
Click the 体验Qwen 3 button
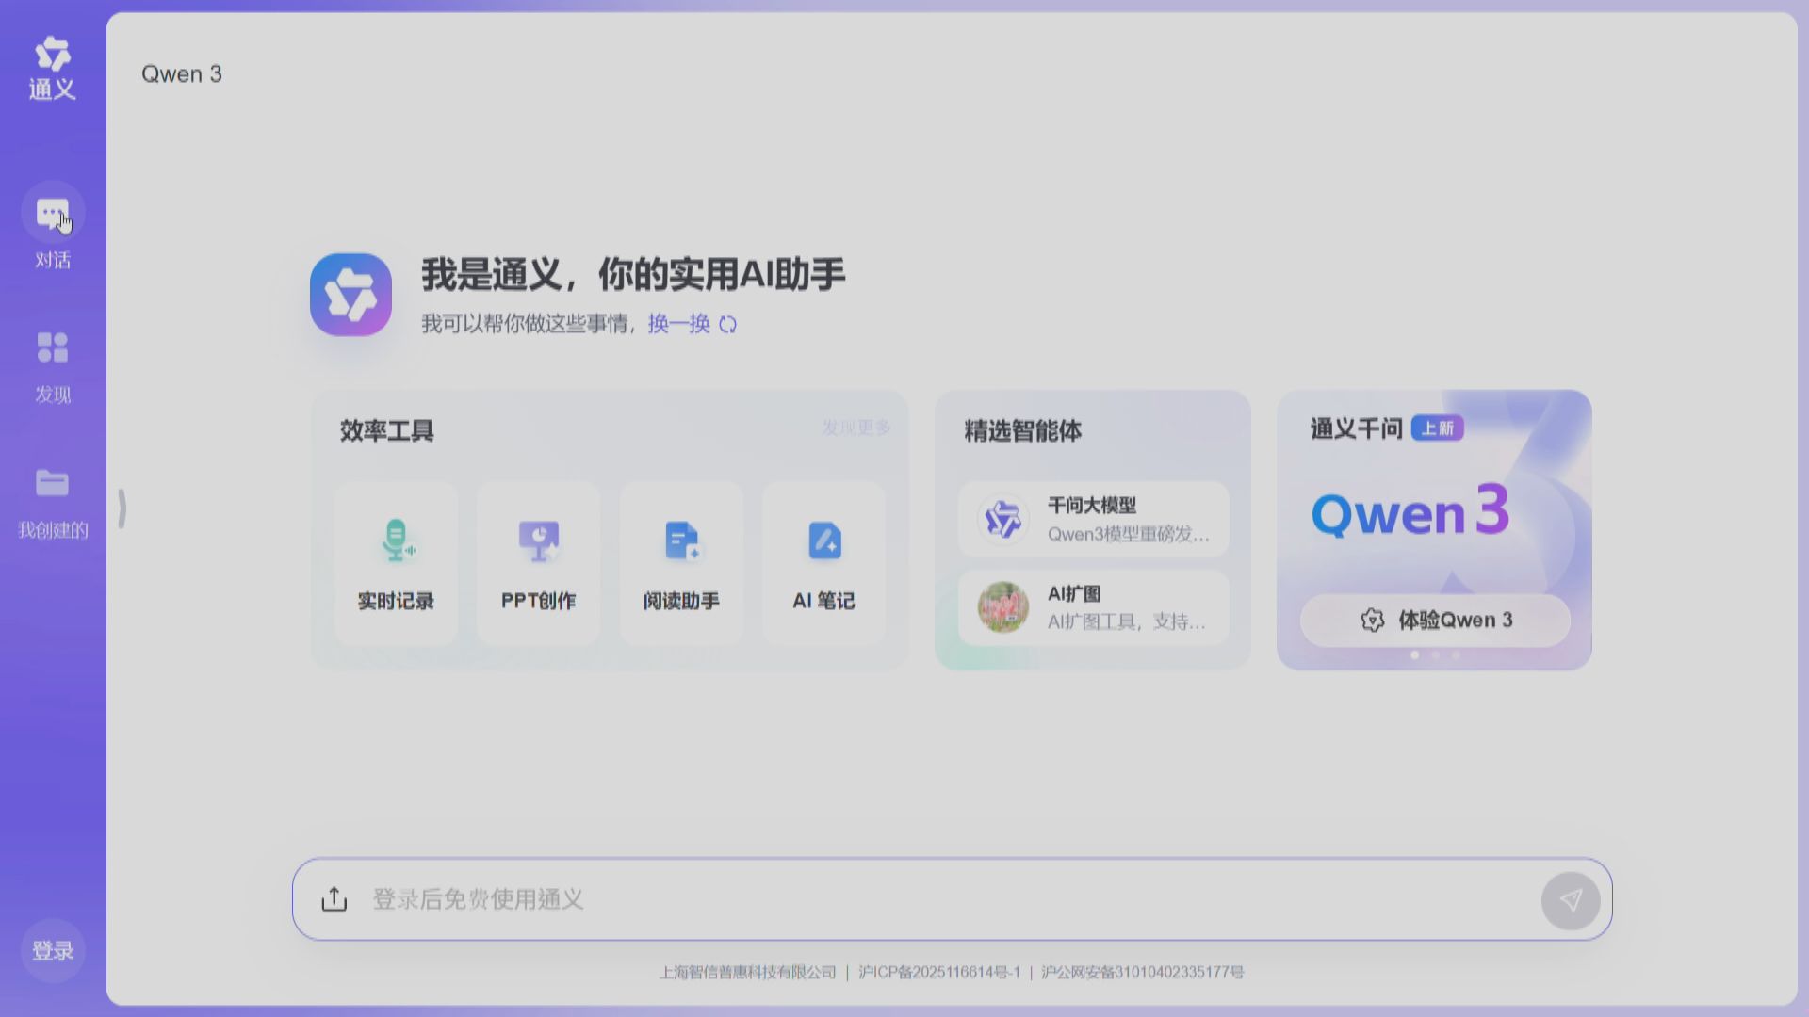(x=1435, y=621)
